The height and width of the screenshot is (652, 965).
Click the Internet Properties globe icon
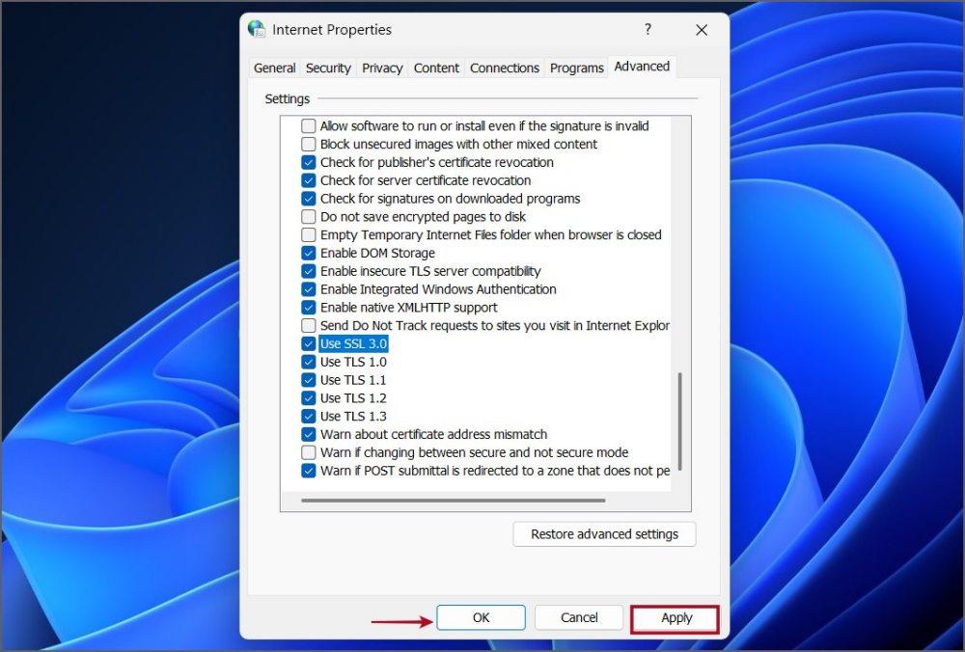(257, 29)
